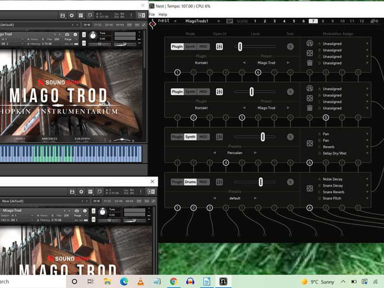Open the Noise Decay modulation dropdown
Screen dimensions: 384x288
pyautogui.click(x=343, y=179)
